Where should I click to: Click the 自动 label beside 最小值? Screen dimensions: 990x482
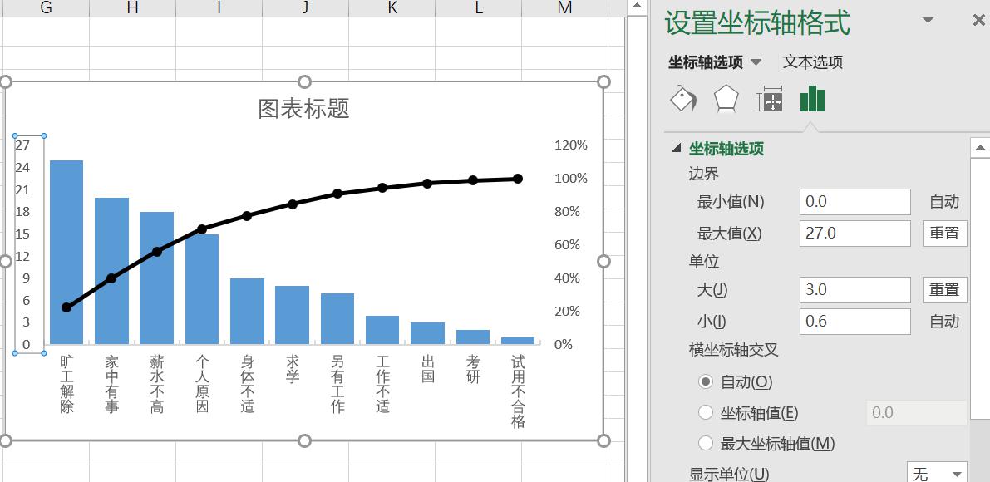tap(944, 202)
